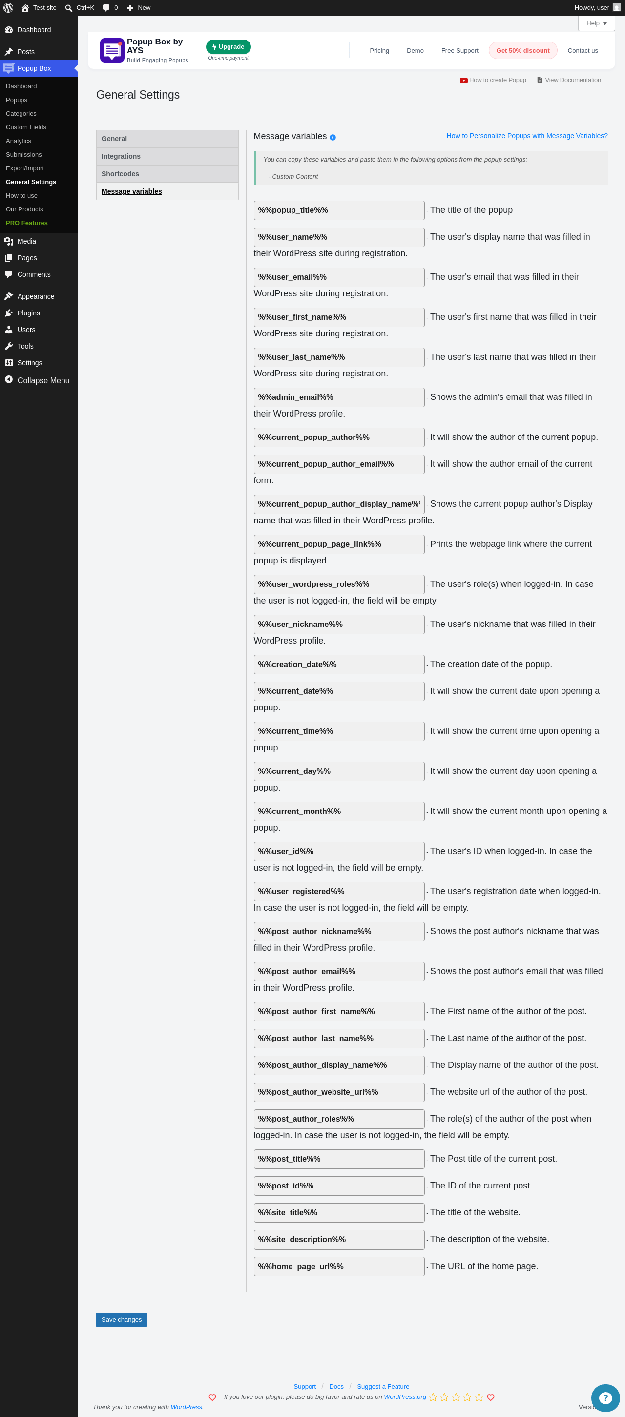Click the Save changes button
The image size is (625, 1417).
coord(122,1320)
